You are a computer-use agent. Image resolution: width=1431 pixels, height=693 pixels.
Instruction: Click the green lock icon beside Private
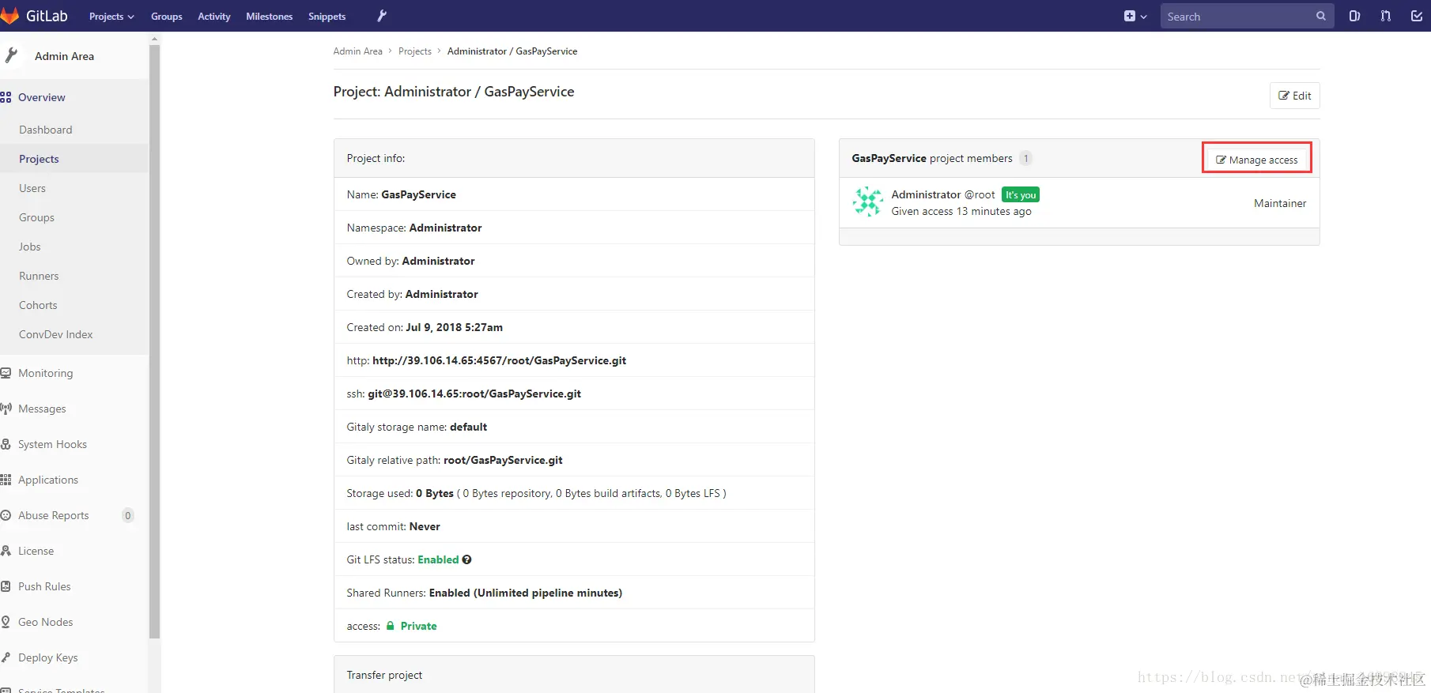coord(390,626)
